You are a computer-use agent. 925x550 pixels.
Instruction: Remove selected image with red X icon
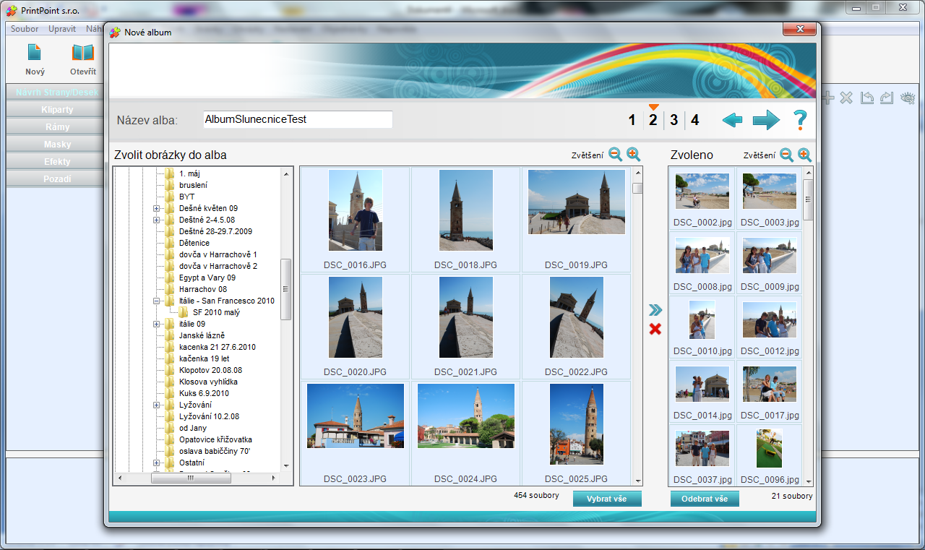pos(655,329)
